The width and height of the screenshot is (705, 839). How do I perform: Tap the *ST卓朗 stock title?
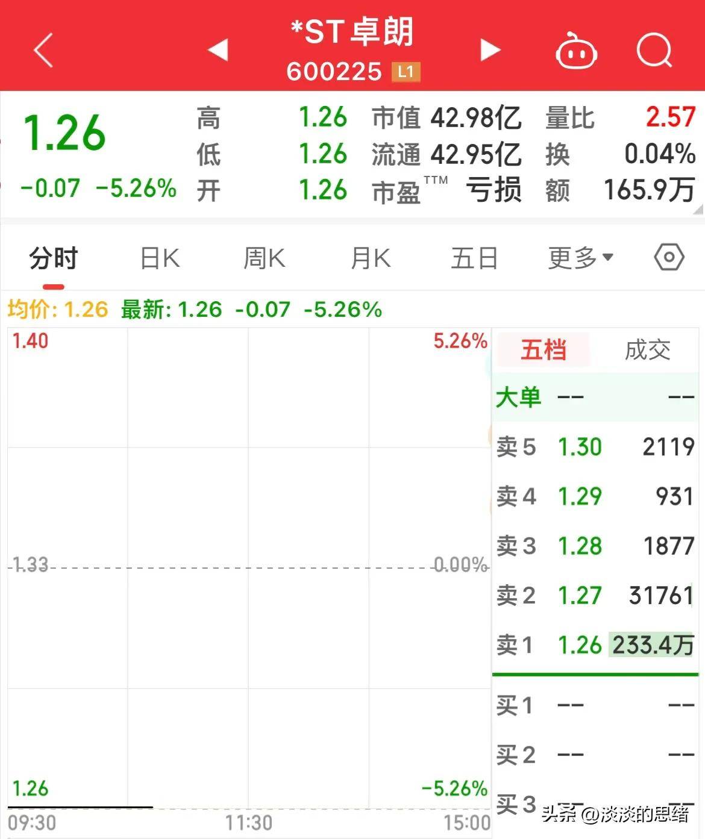click(x=352, y=32)
